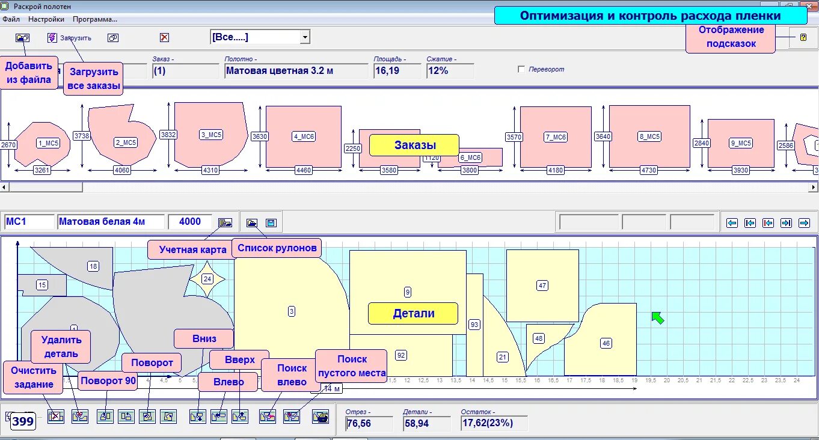
Task: Click the Остаток value 17,62(23%)
Action: [494, 423]
